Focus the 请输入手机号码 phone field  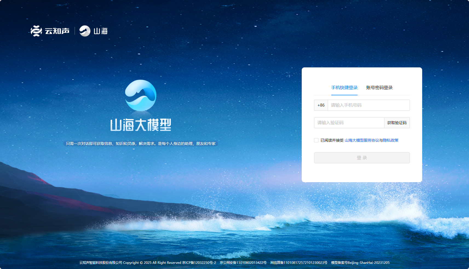coord(368,105)
